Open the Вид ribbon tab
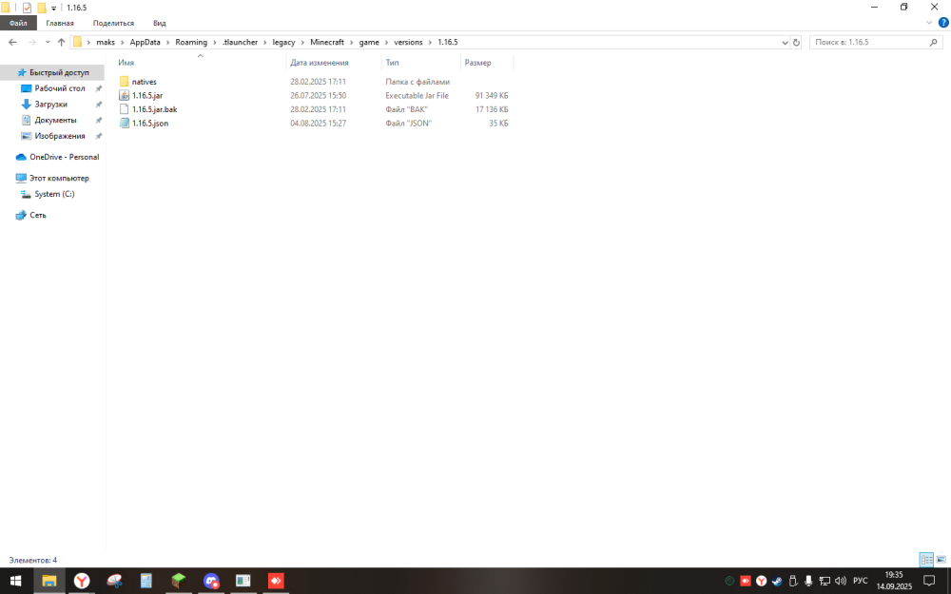 pyautogui.click(x=160, y=23)
